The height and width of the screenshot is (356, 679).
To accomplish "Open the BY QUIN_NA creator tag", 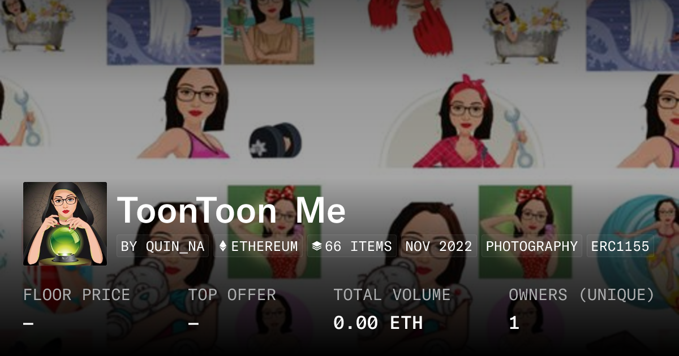I will tap(163, 246).
